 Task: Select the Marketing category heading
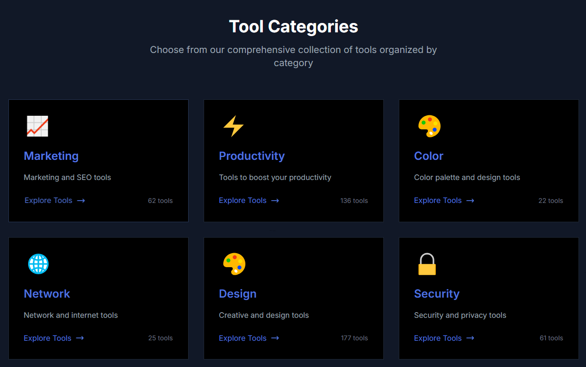click(x=51, y=156)
